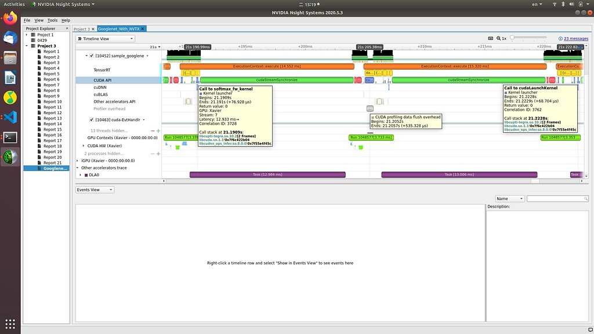The image size is (594, 334).
Task: Click the Timeline View list icon
Action: pos(79,38)
